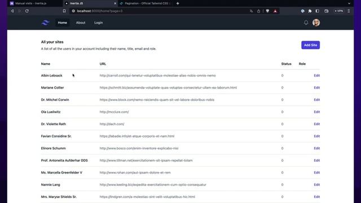Click the VPN button in the toolbar
Screen dimensions: 361x203
coord(339,11)
